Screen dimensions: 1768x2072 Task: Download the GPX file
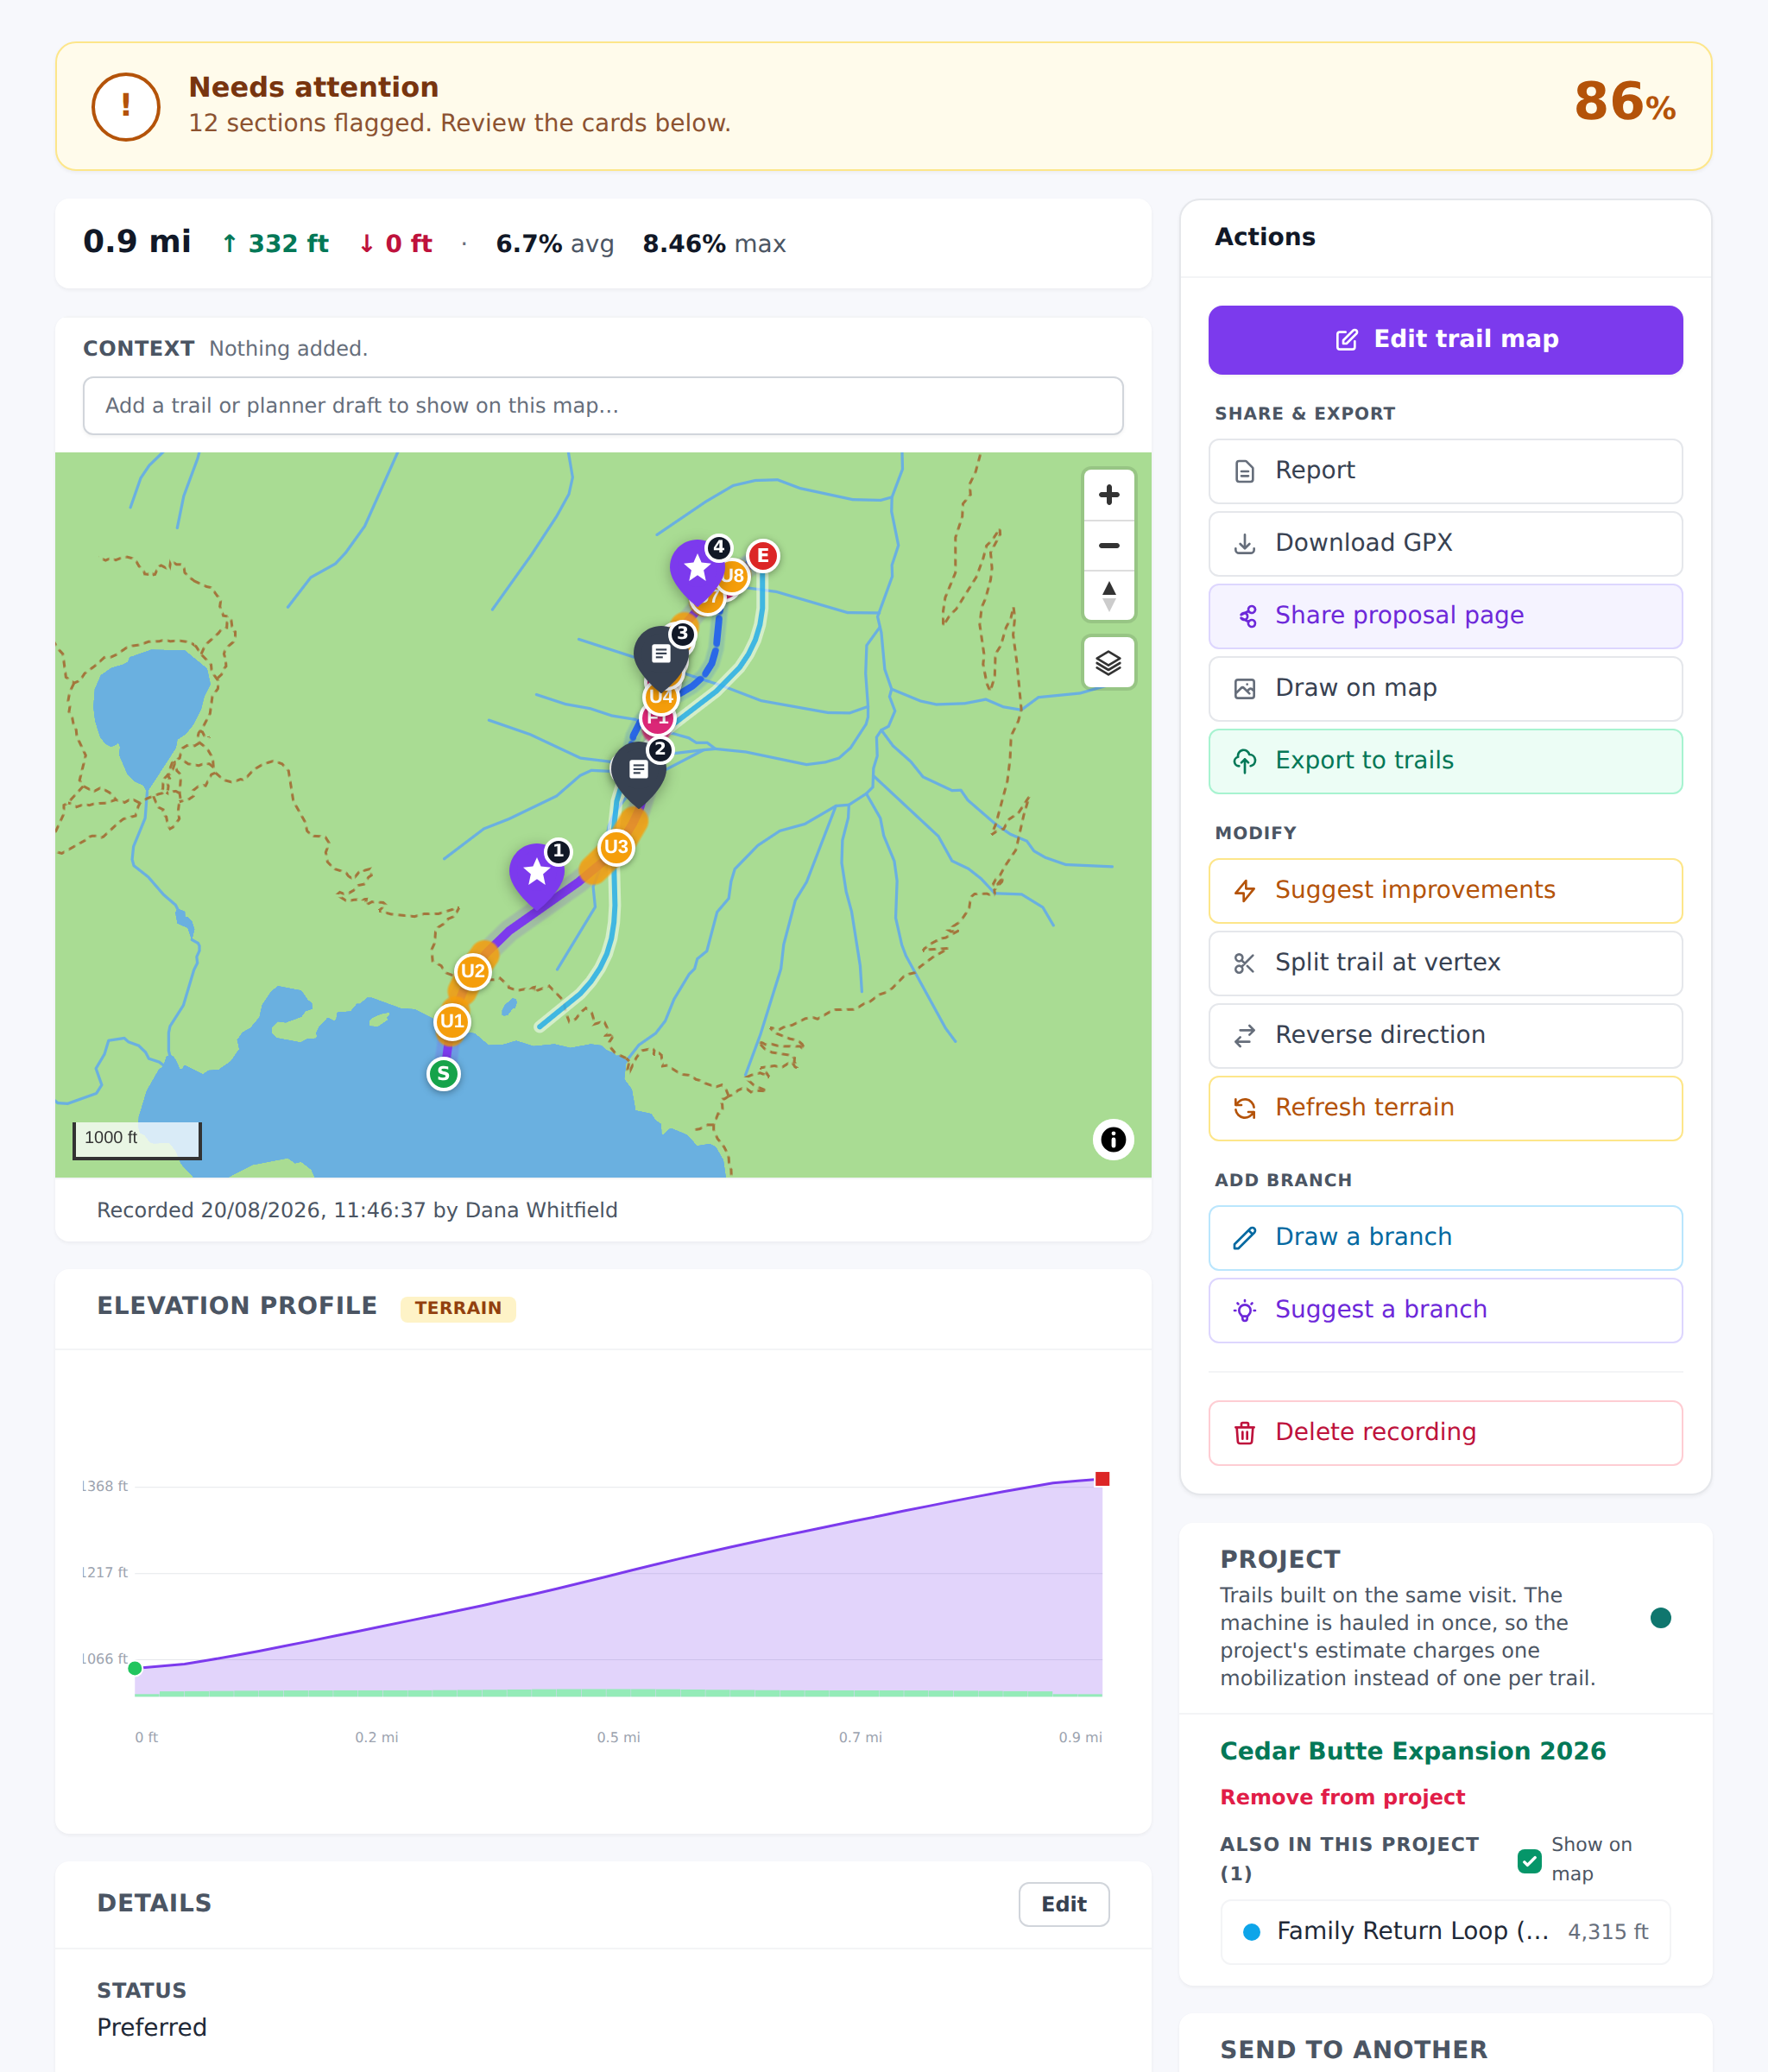coord(1445,544)
